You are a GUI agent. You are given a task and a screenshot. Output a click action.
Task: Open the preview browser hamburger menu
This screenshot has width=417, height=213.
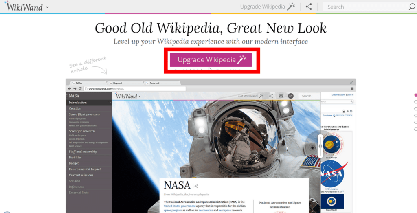point(352,89)
